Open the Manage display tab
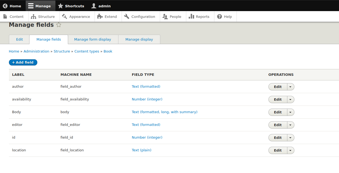This screenshot has width=339, height=173. (x=139, y=39)
